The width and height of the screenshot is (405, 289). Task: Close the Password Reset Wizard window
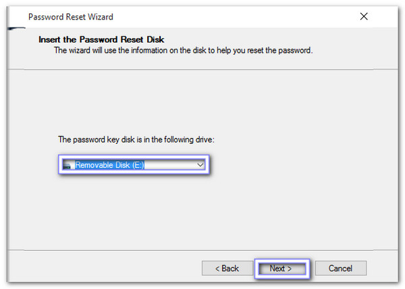pos(364,16)
